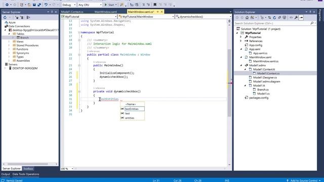Open the Output tab
Image resolution: width=324 pixels, height=182 pixels.
pos(6,174)
